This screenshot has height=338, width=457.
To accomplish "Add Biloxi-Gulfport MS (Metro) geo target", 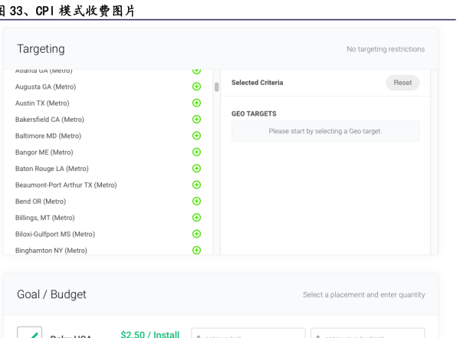I will click(197, 234).
